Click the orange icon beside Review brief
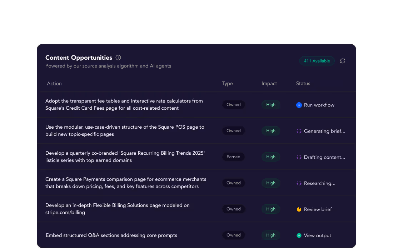Viewport: 393px width, 248px height. [x=299, y=209]
